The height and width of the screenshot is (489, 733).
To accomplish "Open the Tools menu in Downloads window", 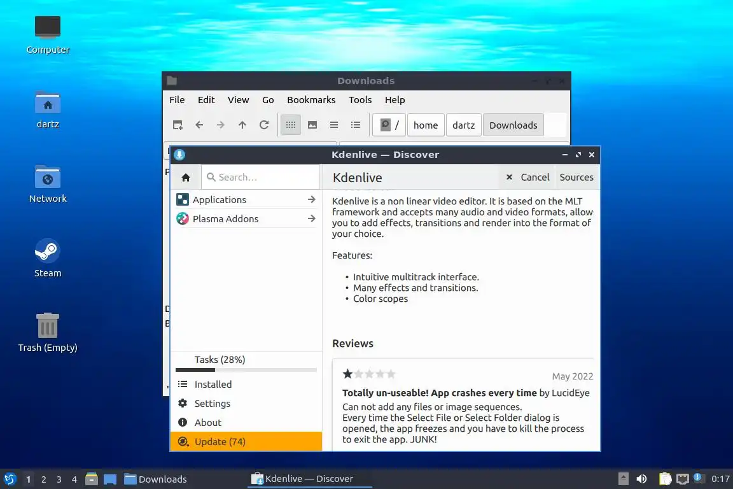I will click(x=360, y=100).
